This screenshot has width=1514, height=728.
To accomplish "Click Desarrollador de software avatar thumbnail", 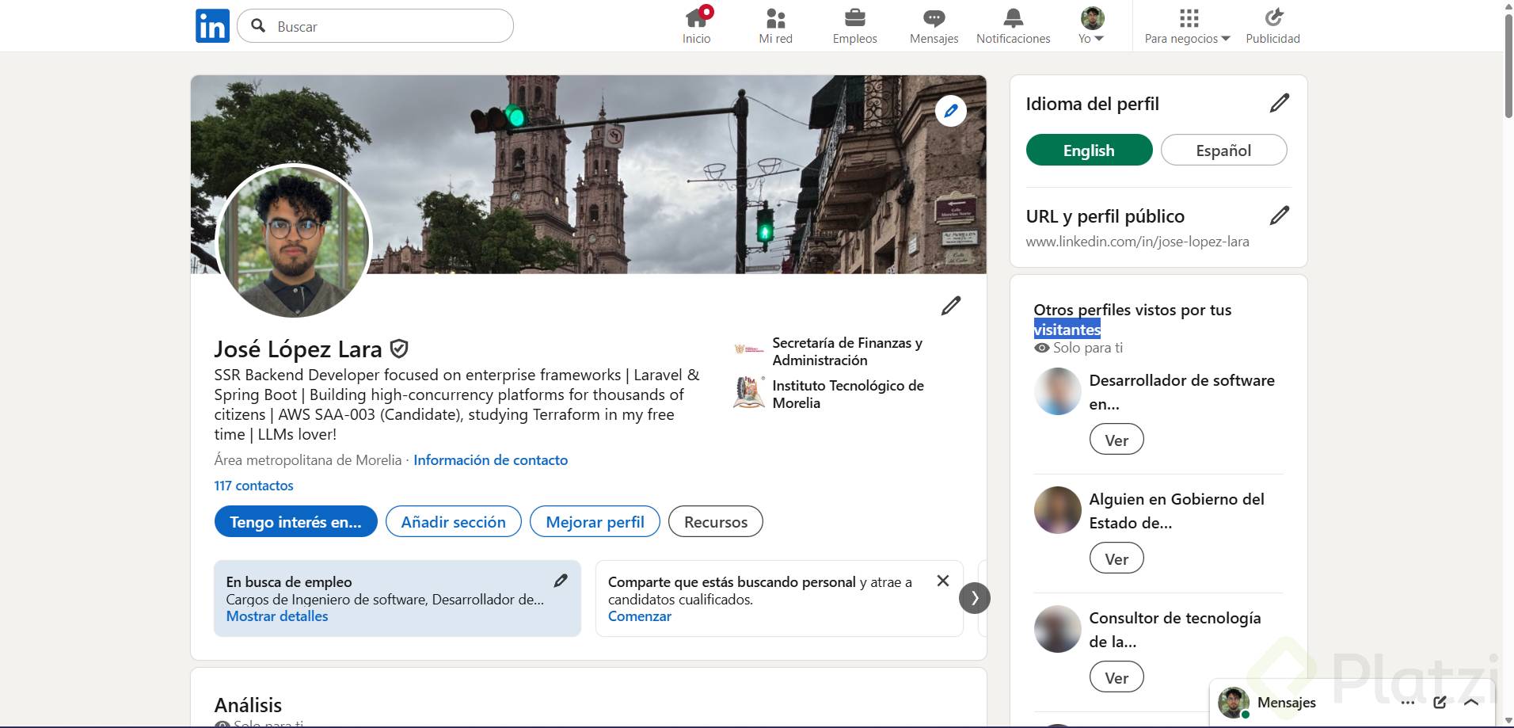I will 1058,391.
